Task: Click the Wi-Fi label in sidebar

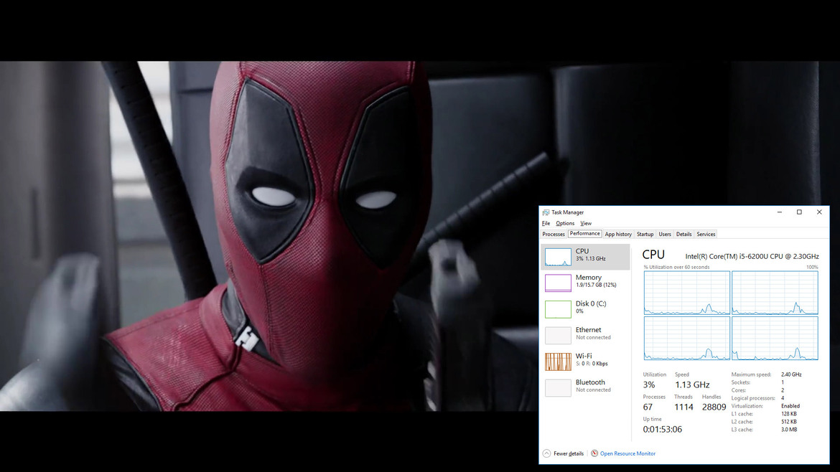Action: [584, 356]
